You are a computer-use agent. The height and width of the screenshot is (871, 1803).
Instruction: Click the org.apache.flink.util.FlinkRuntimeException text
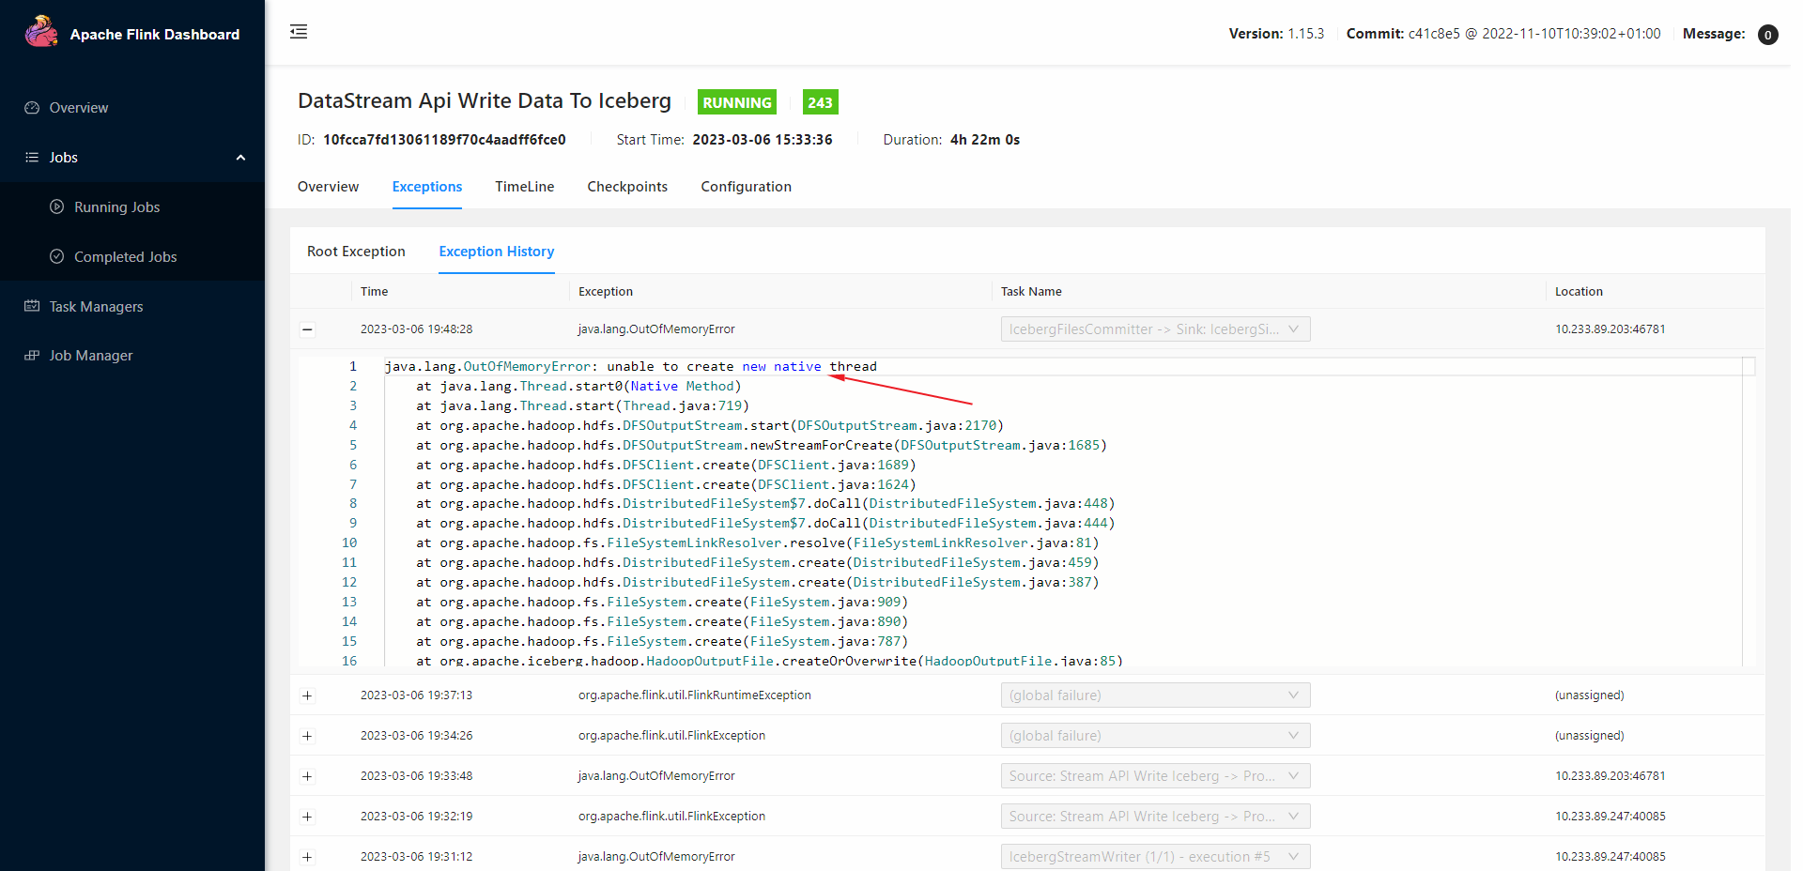coord(695,695)
